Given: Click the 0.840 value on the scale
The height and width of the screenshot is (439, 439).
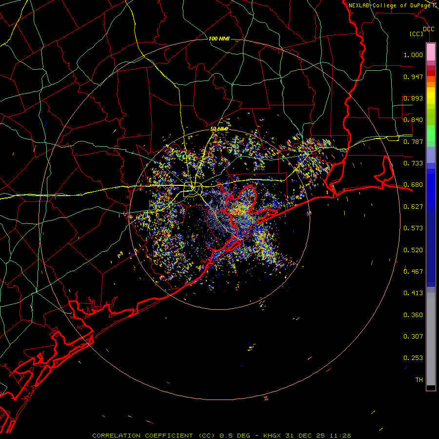Looking at the screenshot, I should click(x=413, y=120).
